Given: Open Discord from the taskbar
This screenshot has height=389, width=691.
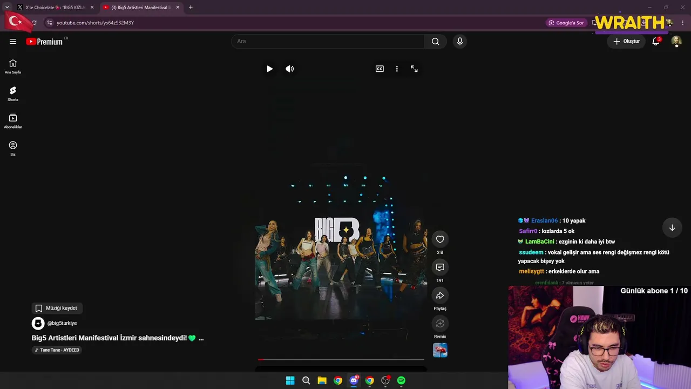Looking at the screenshot, I should [x=354, y=380].
